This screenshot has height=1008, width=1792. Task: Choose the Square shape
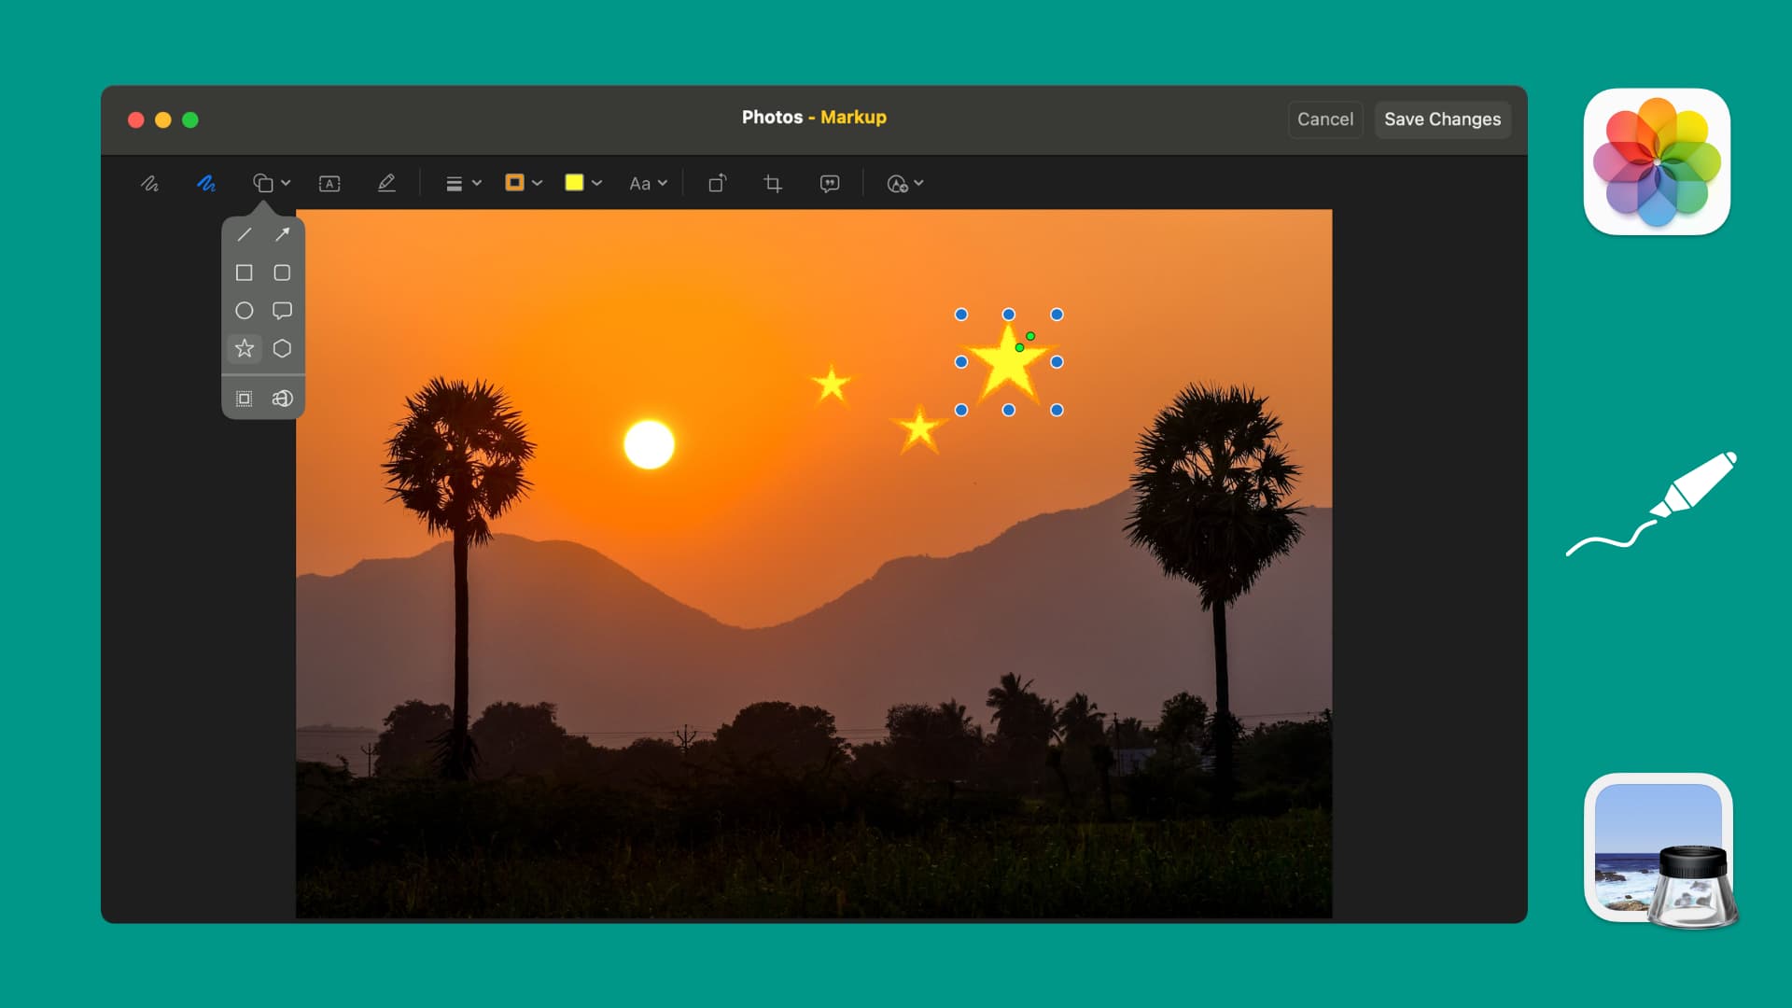click(x=245, y=273)
